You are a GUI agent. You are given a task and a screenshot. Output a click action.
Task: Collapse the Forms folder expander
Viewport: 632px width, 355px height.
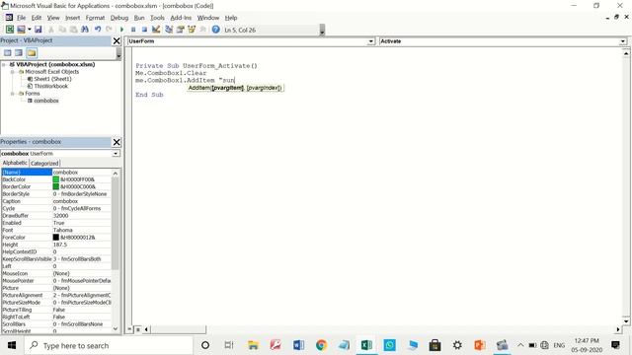pyautogui.click(x=13, y=94)
